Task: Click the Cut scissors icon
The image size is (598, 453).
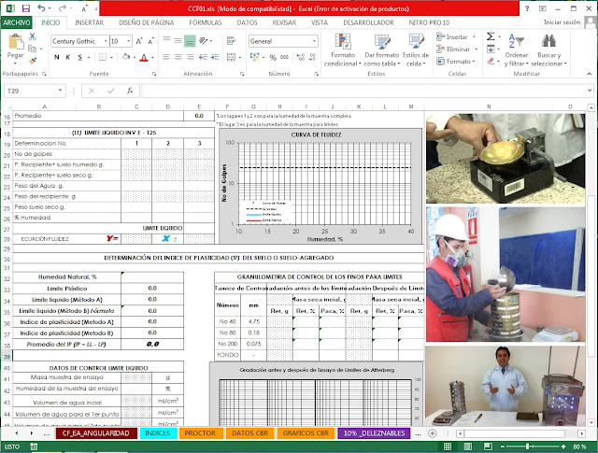Action: click(x=33, y=36)
